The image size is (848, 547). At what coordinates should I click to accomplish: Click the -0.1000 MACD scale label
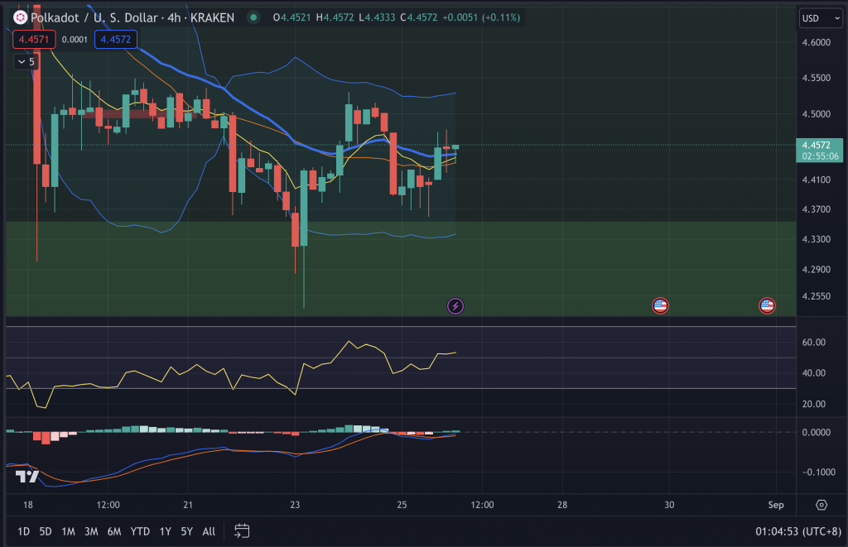[x=819, y=472]
